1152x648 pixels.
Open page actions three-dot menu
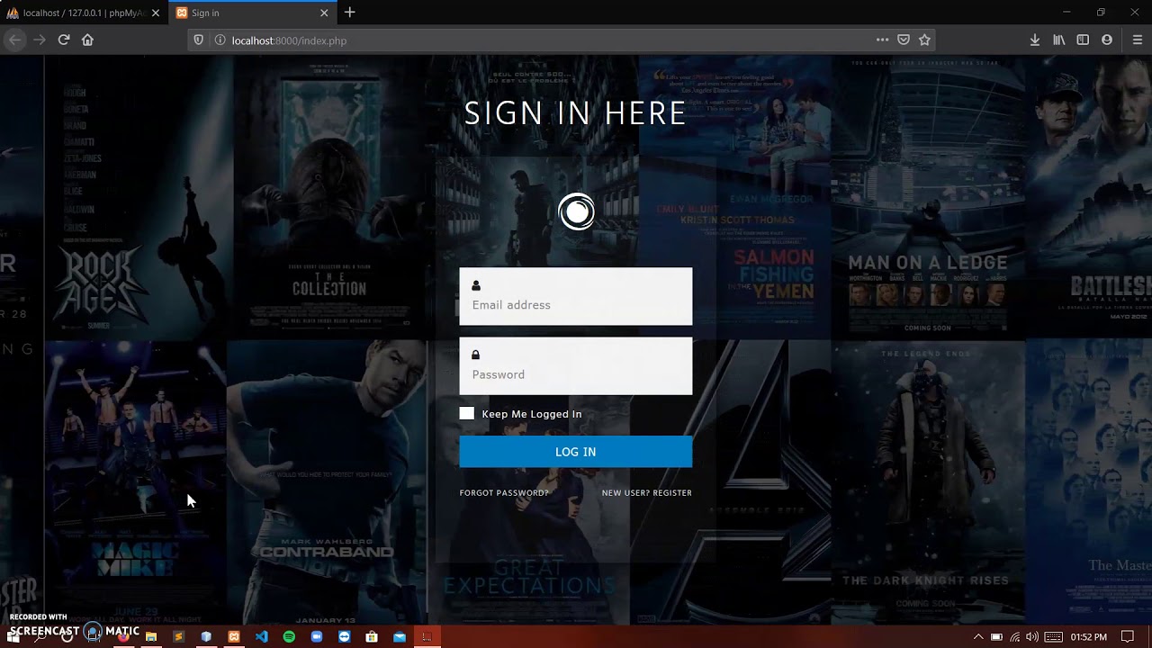tap(882, 40)
